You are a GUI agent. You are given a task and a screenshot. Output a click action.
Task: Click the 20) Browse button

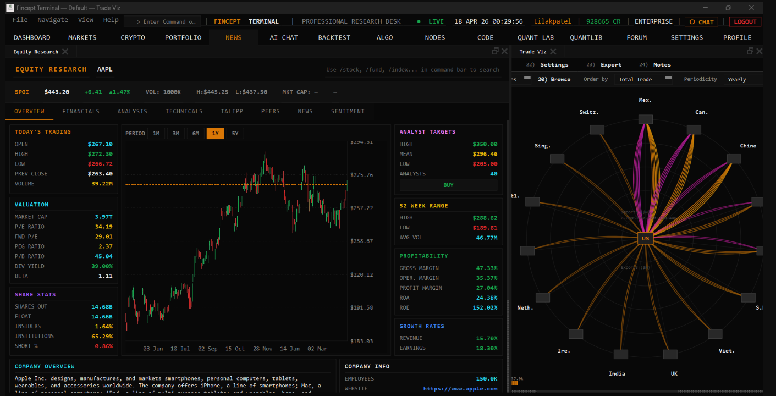pyautogui.click(x=554, y=79)
